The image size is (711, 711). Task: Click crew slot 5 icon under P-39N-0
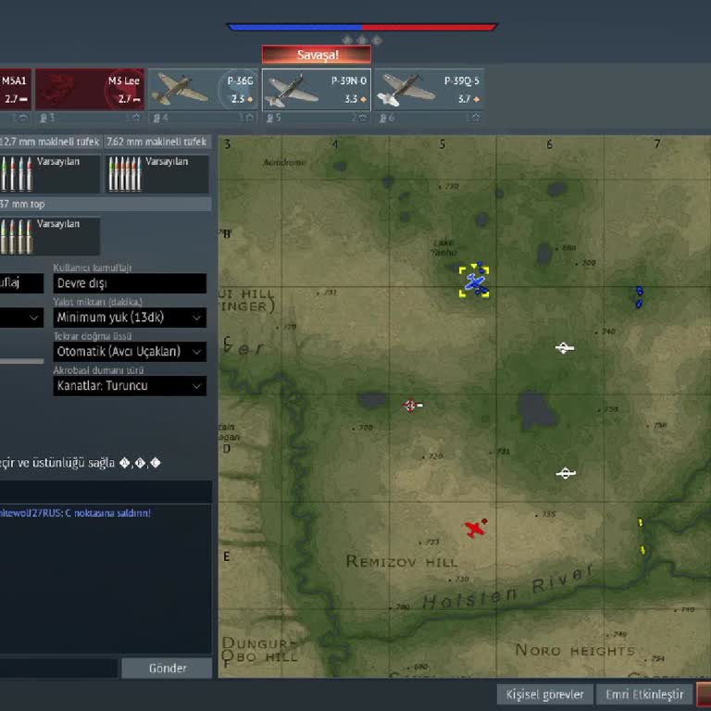pos(269,118)
